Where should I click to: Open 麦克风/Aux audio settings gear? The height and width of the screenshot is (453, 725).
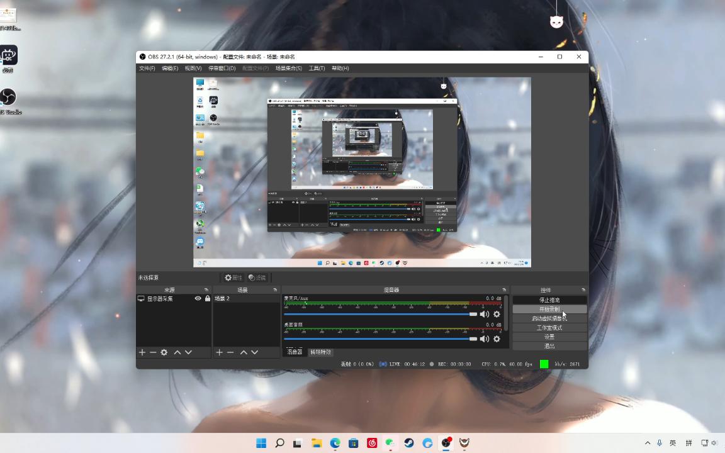[497, 314]
